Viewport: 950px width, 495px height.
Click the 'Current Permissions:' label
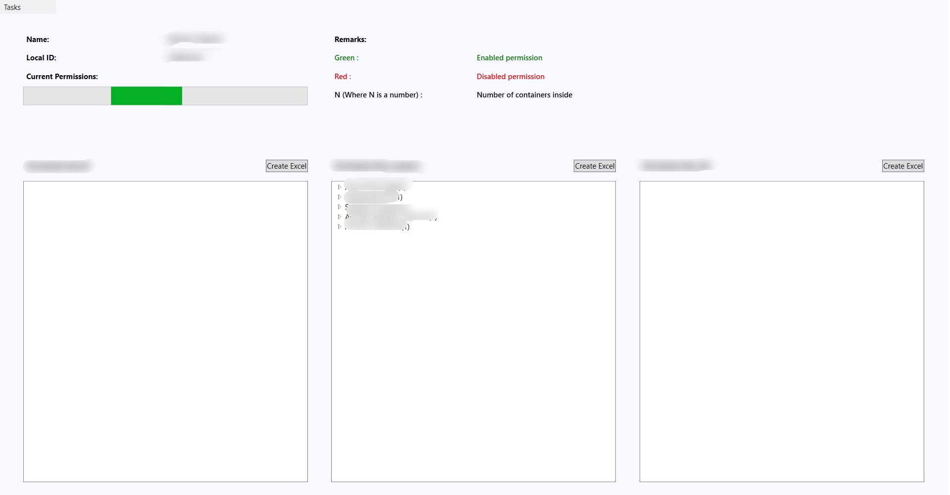(62, 77)
